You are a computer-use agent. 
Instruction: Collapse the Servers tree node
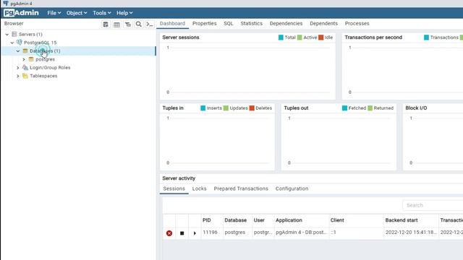(x=7, y=35)
